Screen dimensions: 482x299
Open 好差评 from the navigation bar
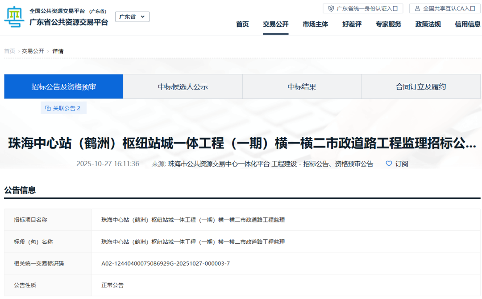click(x=352, y=24)
